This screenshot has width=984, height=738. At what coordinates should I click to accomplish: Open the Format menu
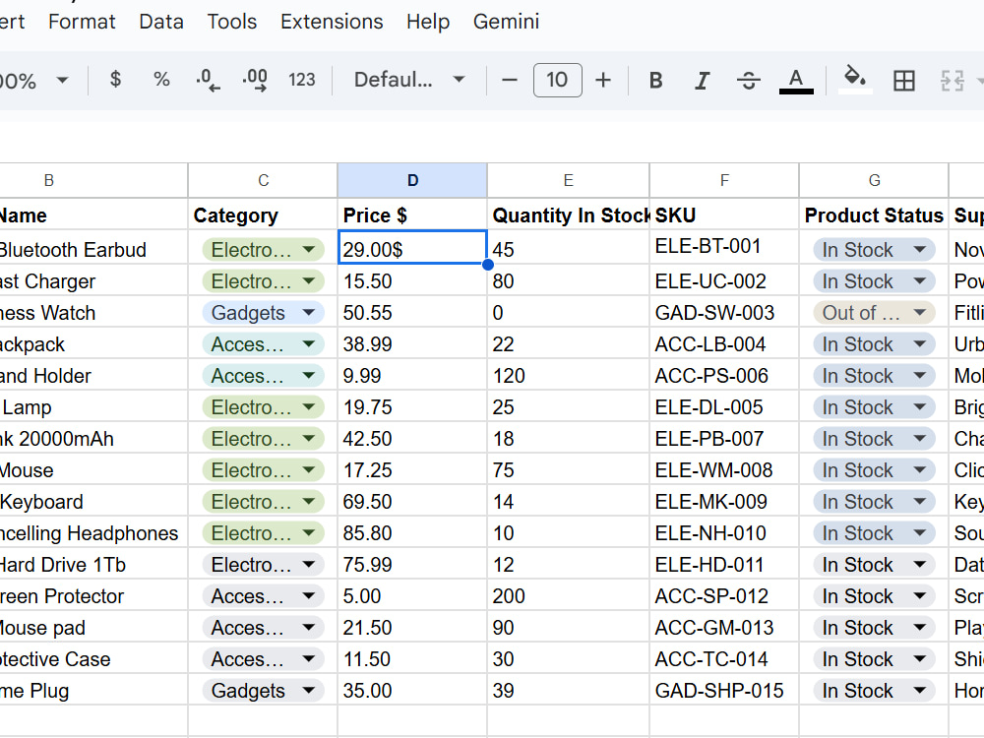click(82, 22)
